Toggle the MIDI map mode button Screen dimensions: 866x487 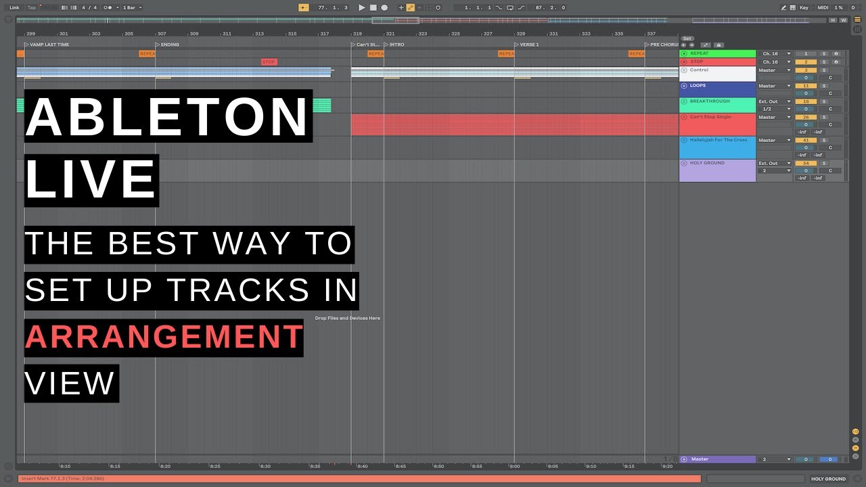823,7
